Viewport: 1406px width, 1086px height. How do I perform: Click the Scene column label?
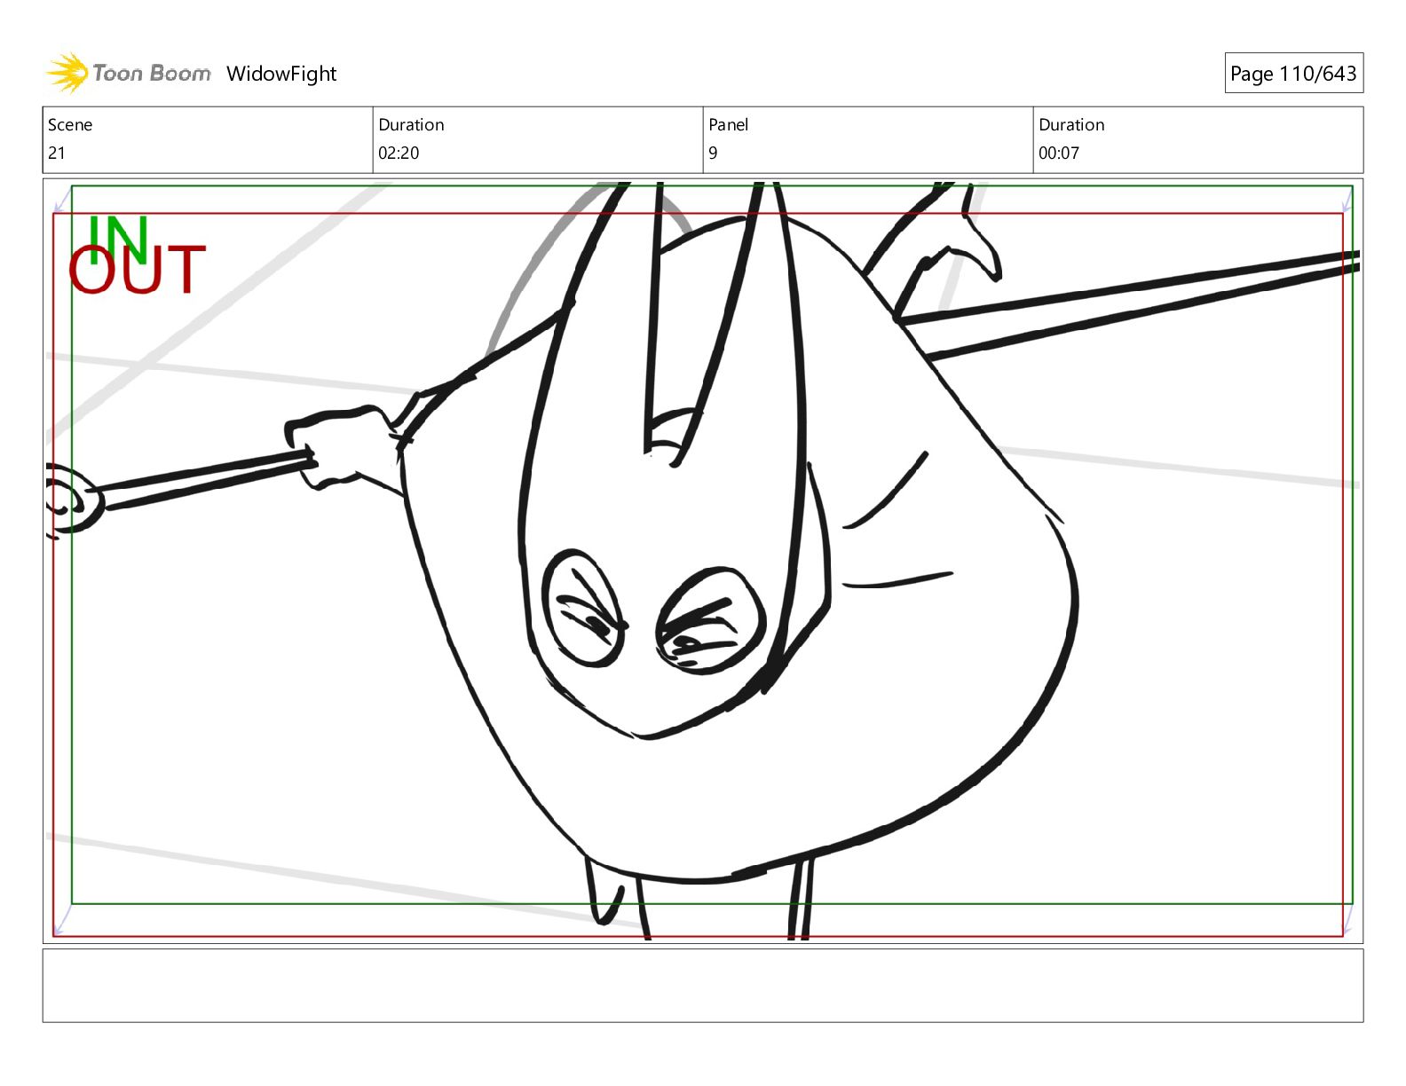(x=70, y=125)
